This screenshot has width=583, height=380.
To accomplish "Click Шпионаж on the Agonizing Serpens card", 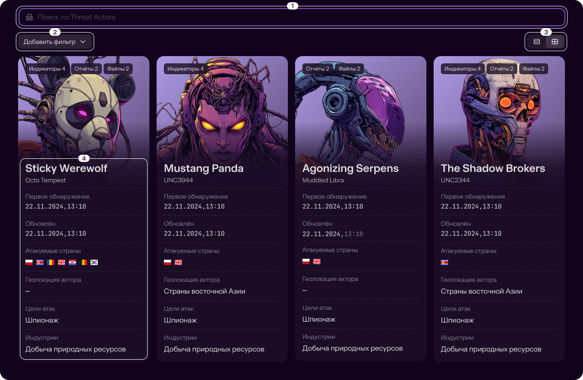I will [319, 319].
